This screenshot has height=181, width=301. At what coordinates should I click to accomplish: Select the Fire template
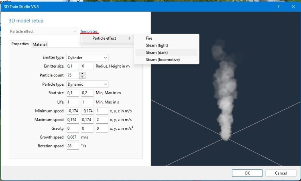tap(149, 38)
